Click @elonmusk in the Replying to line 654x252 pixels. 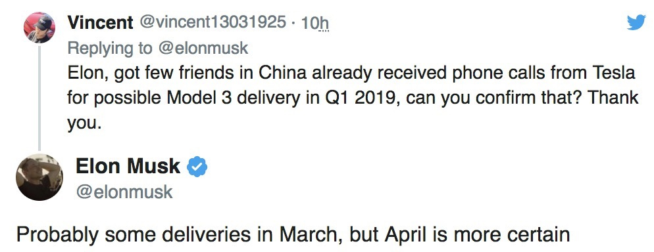click(203, 49)
